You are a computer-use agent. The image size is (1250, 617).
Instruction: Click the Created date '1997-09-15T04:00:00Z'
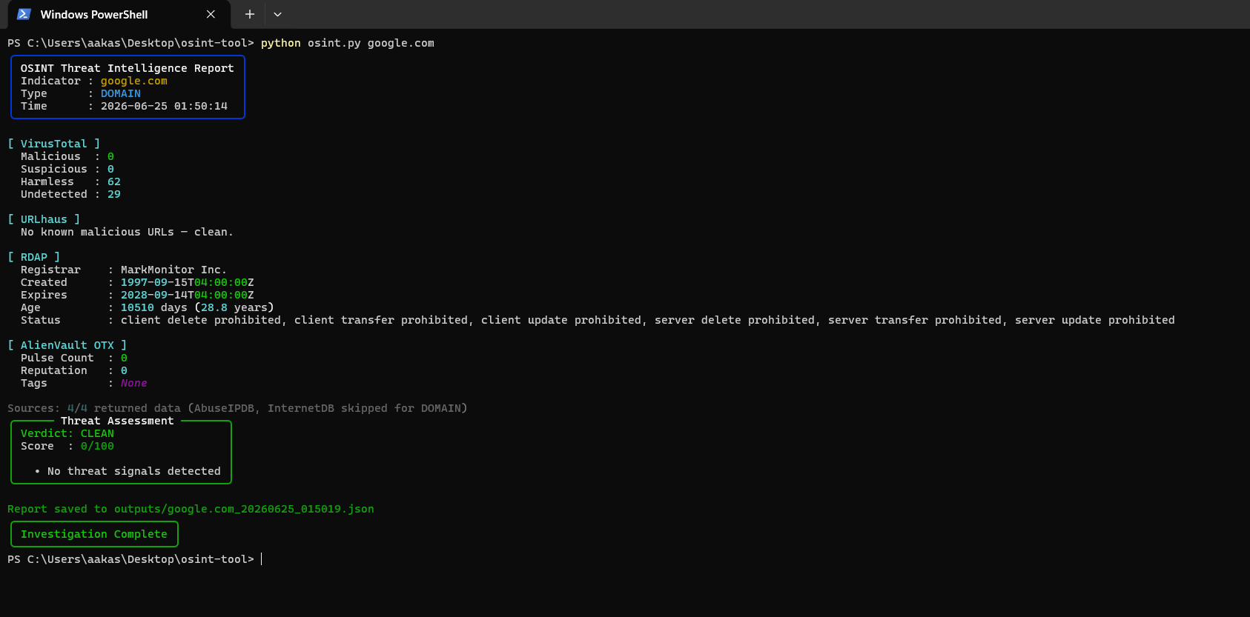coord(188,282)
